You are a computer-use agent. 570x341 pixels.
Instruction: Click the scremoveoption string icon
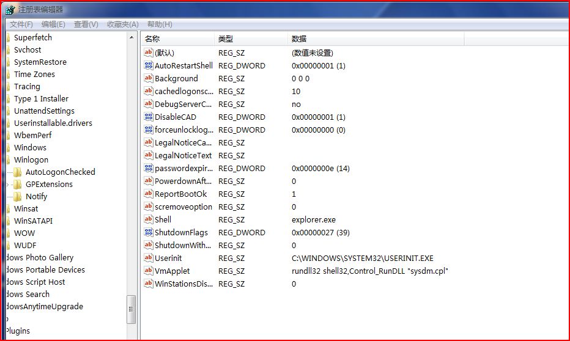(149, 207)
